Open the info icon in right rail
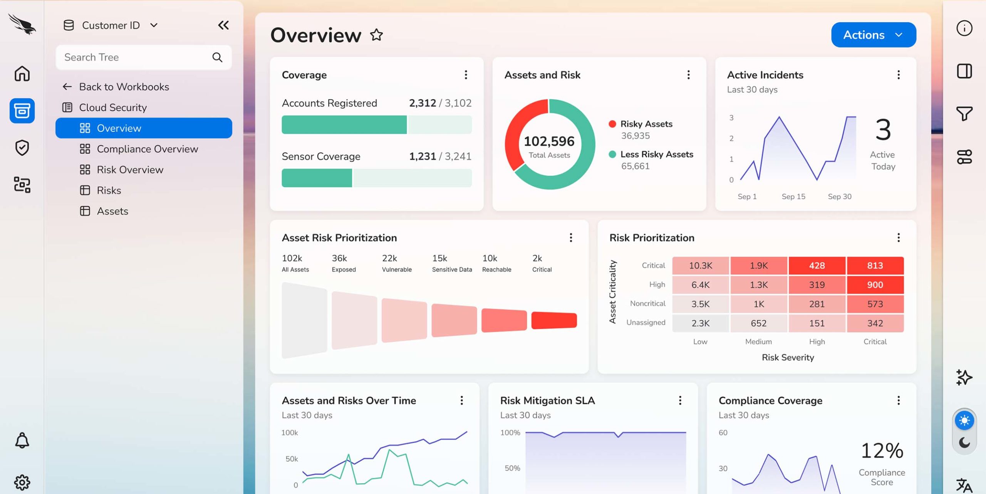Viewport: 986px width, 494px height. [964, 28]
